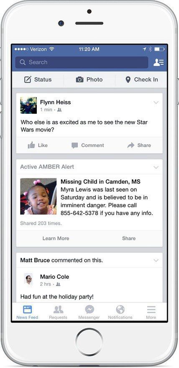
Task: Expand options chevron on Matt Bruce story
Action: [x=156, y=261]
